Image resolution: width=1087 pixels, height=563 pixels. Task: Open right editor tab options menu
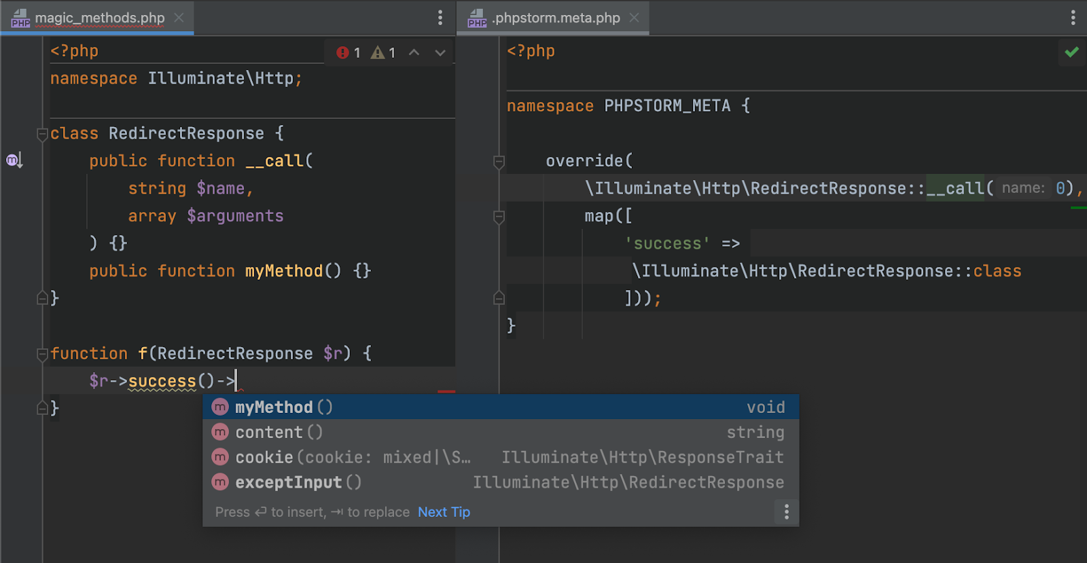pos(1073,18)
